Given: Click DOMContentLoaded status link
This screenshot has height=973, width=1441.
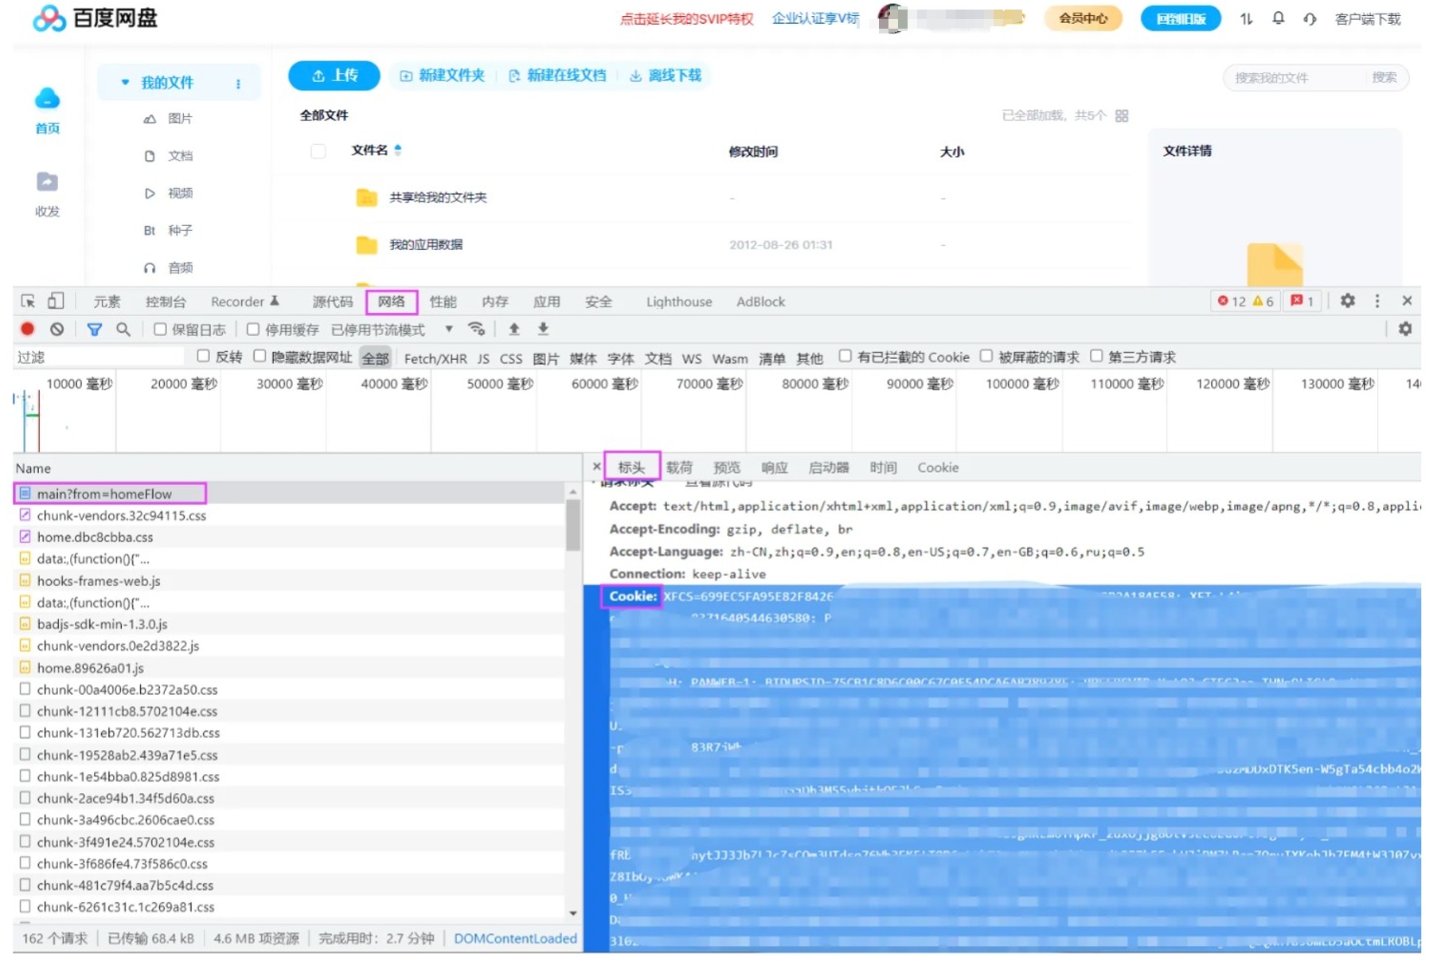Looking at the screenshot, I should tap(515, 938).
